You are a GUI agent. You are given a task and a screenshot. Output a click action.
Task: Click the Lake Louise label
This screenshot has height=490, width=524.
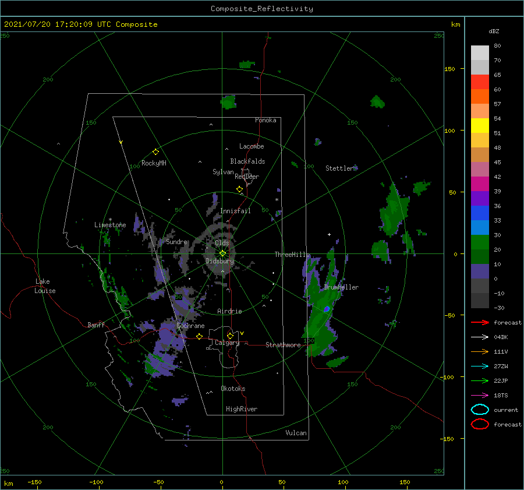coord(45,286)
